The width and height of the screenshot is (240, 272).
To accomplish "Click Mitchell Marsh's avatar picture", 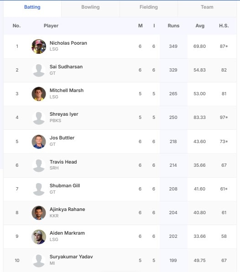I will (x=39, y=94).
